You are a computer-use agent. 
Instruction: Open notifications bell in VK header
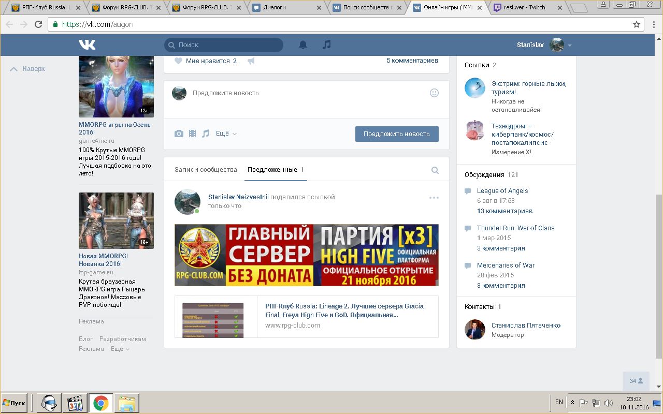coord(303,45)
